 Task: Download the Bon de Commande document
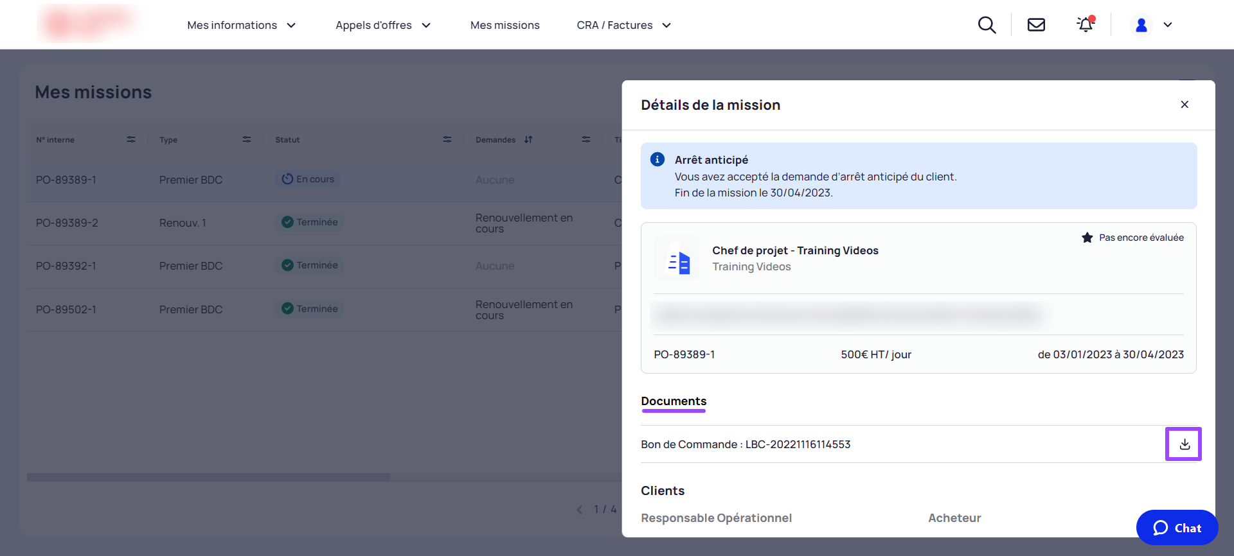1184,444
